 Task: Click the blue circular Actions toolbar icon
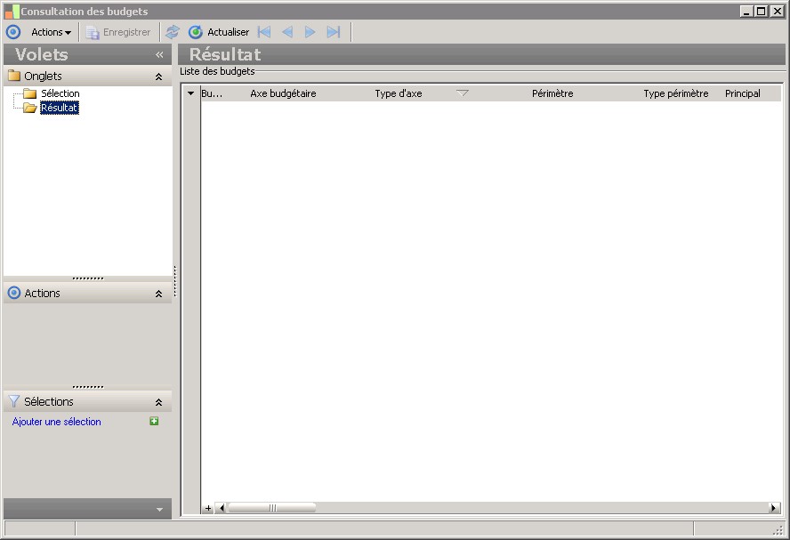(x=13, y=32)
